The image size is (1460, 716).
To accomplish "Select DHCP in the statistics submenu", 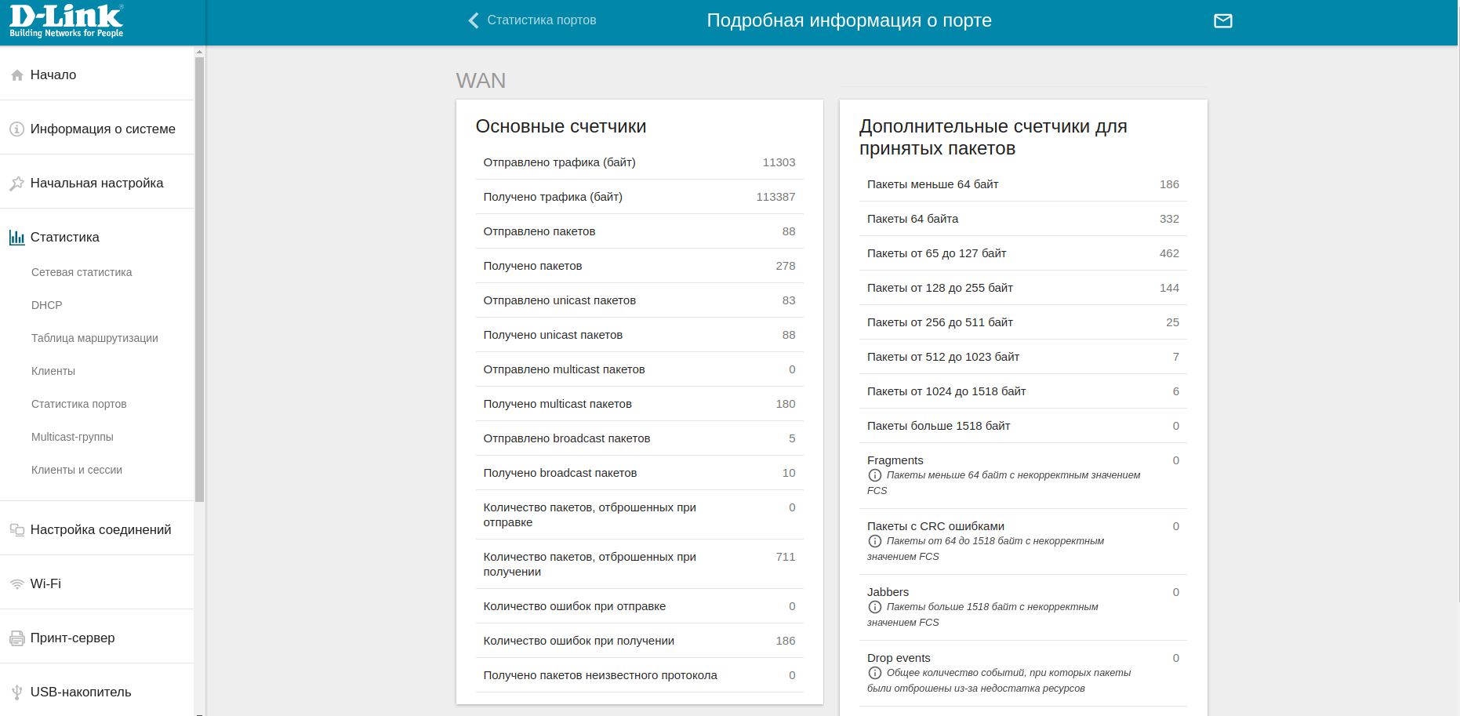I will click(47, 305).
